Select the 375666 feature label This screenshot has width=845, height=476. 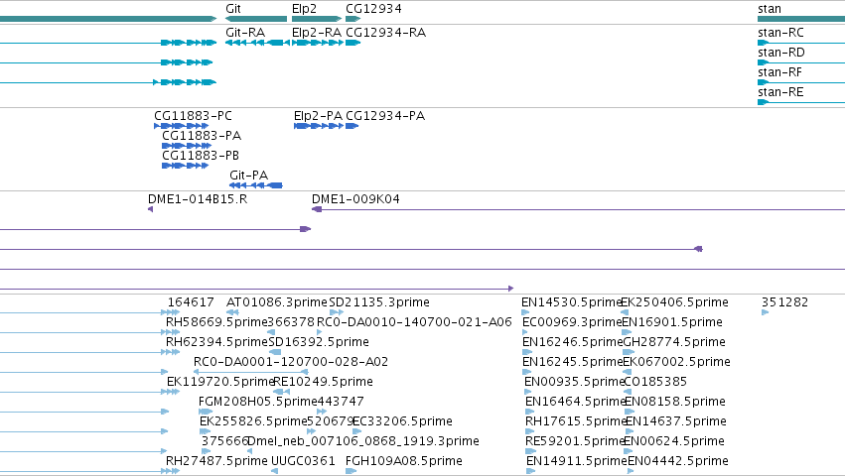click(x=225, y=442)
